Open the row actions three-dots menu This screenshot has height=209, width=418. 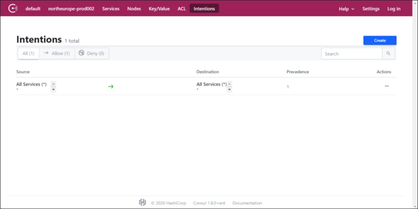[387, 86]
